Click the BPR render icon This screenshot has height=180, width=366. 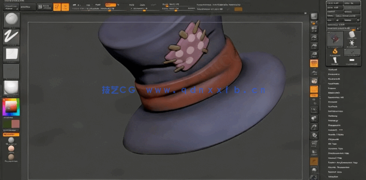point(314,16)
